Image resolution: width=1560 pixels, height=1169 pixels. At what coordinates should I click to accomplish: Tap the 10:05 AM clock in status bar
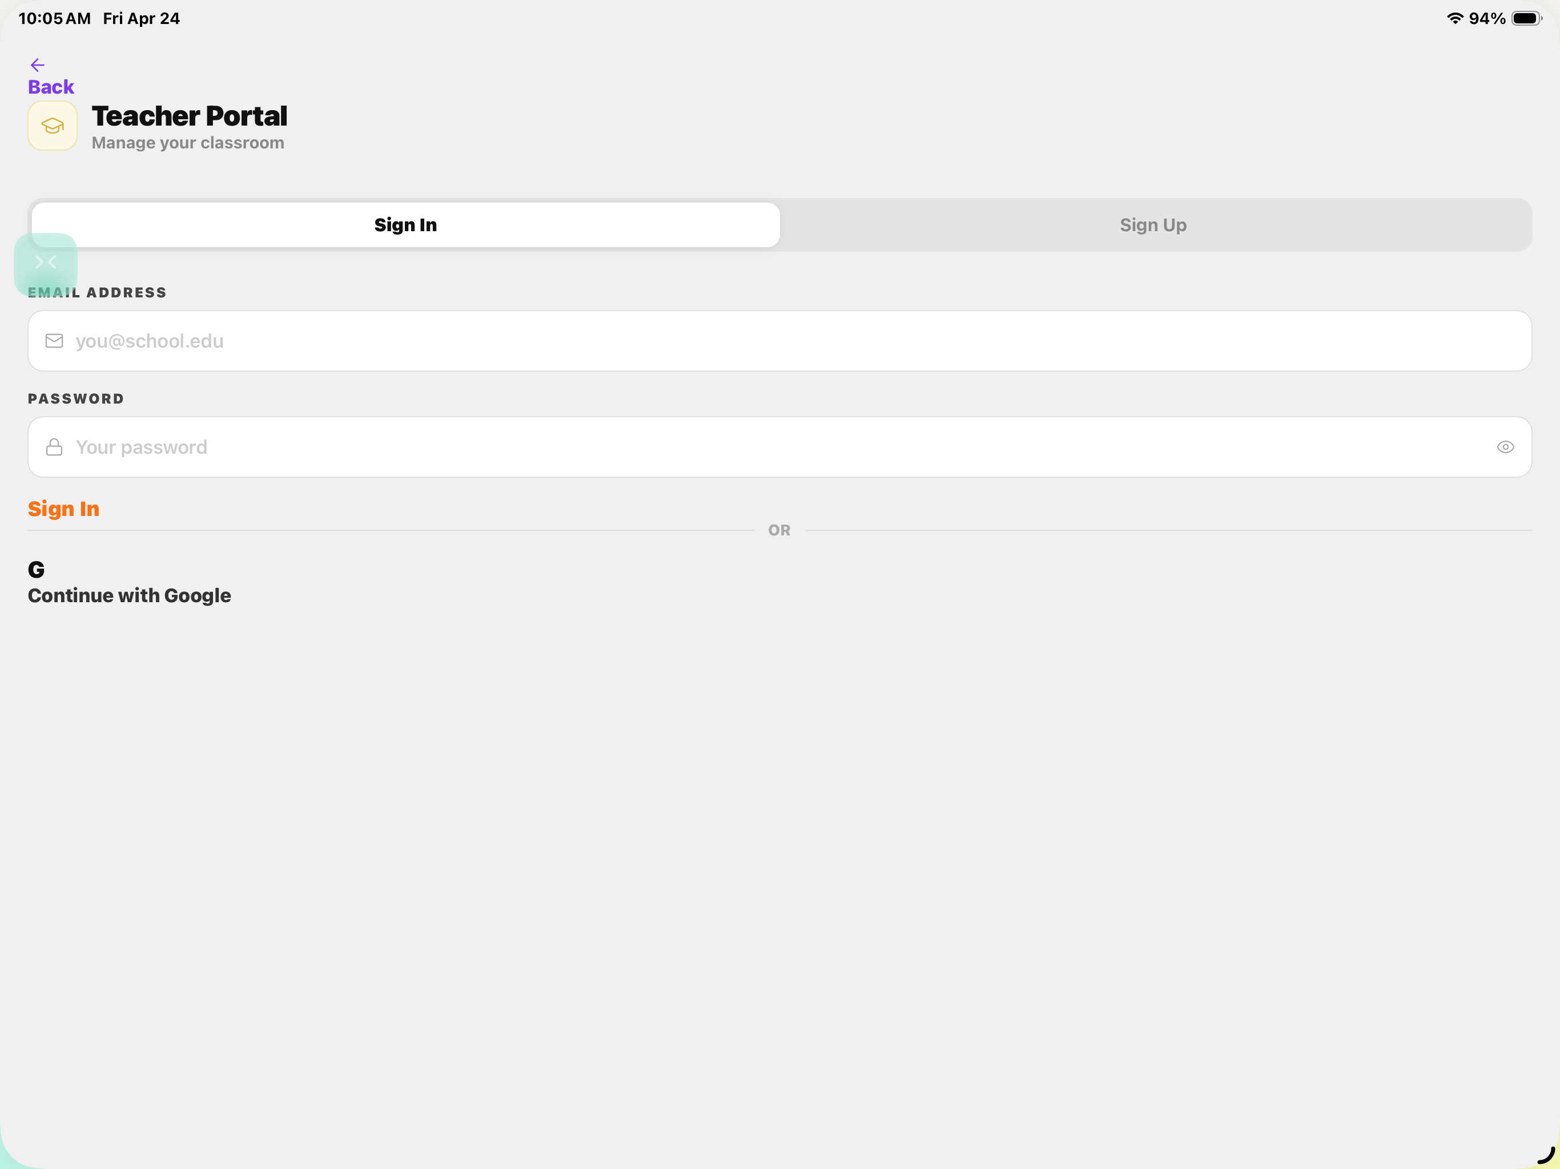click(x=54, y=18)
